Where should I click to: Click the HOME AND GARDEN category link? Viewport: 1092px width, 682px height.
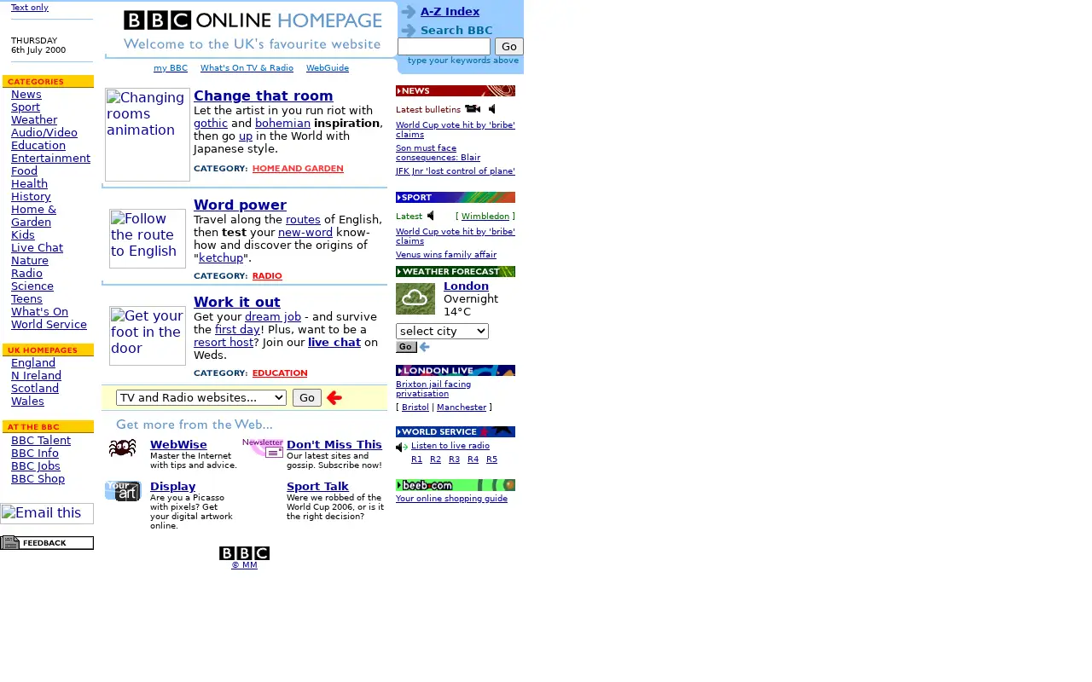coord(298,169)
